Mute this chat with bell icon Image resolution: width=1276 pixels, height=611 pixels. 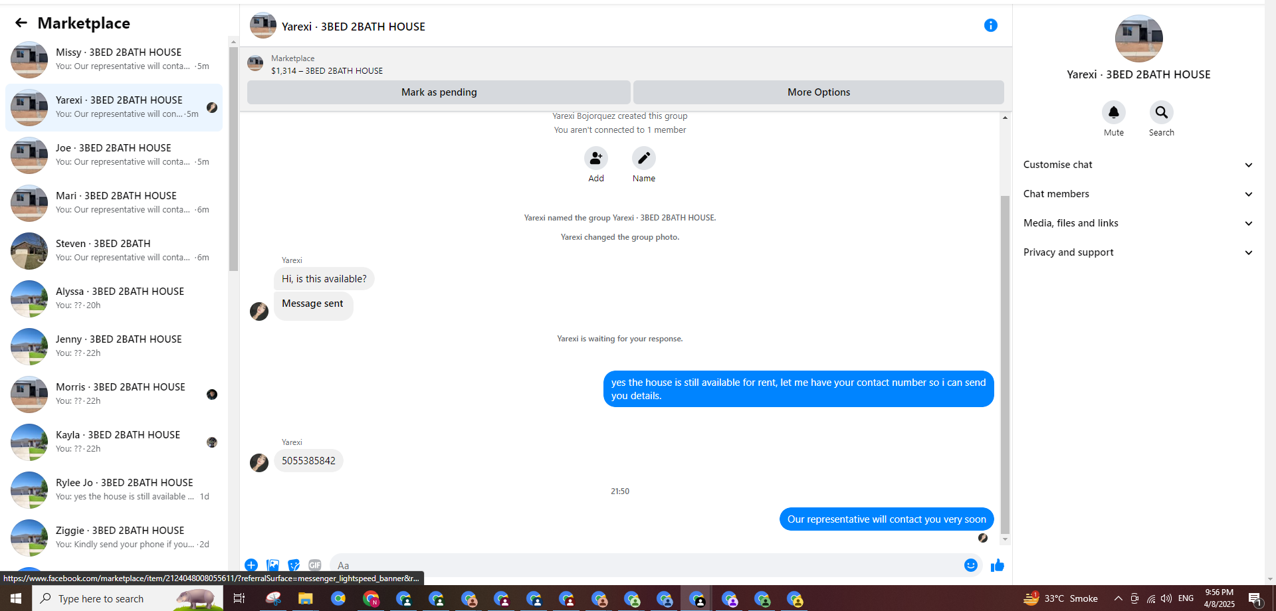click(1114, 112)
